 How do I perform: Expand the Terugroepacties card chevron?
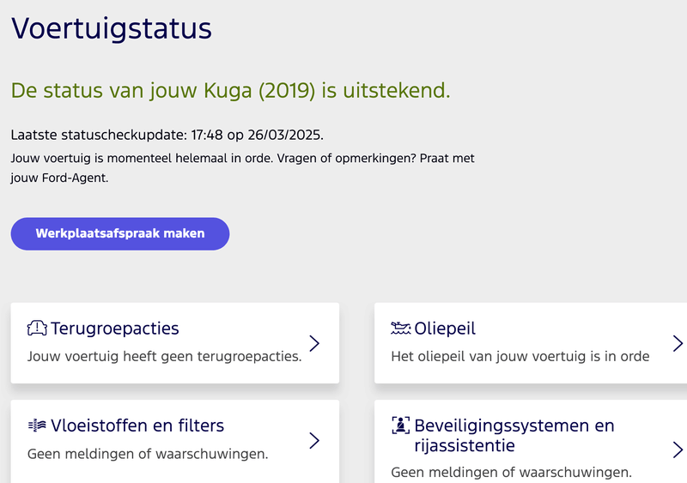[314, 343]
